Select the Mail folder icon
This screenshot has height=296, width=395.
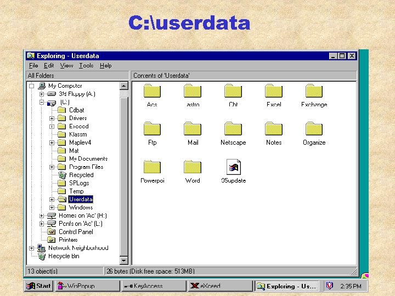point(193,129)
